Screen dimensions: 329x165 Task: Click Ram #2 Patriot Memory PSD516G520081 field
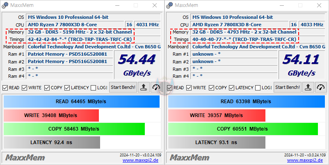[69, 61]
